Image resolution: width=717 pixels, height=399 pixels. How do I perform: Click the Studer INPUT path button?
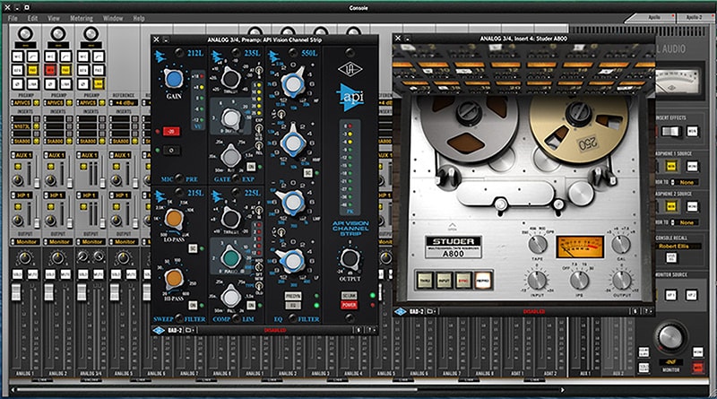[444, 280]
